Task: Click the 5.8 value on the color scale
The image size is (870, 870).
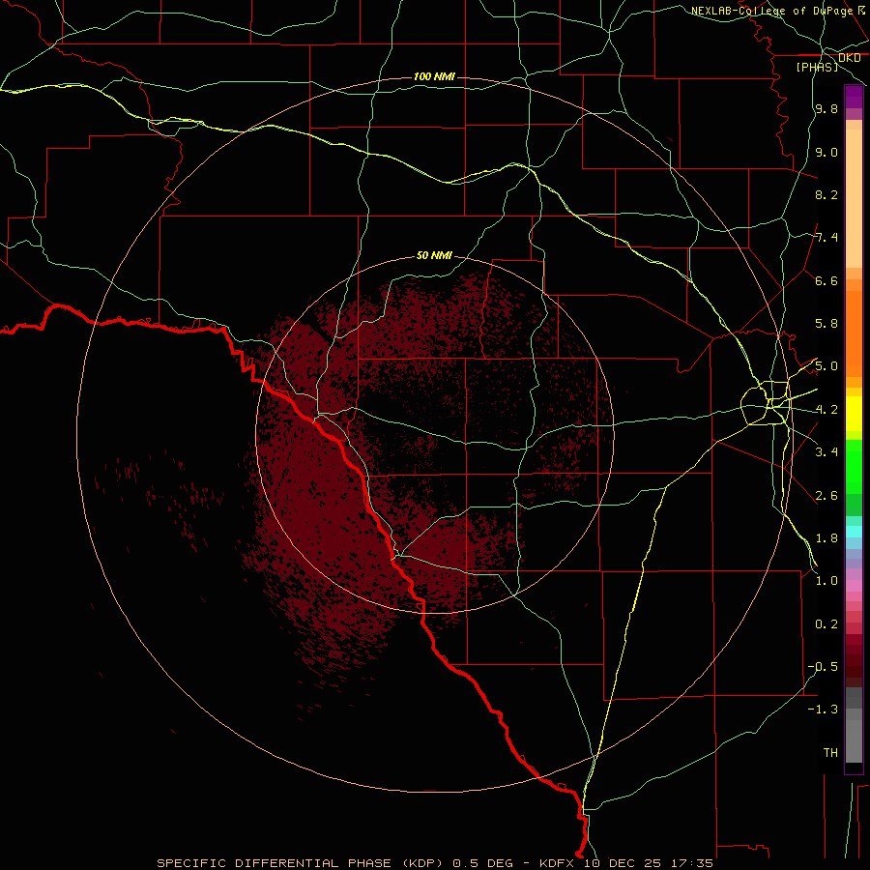Action: click(826, 324)
